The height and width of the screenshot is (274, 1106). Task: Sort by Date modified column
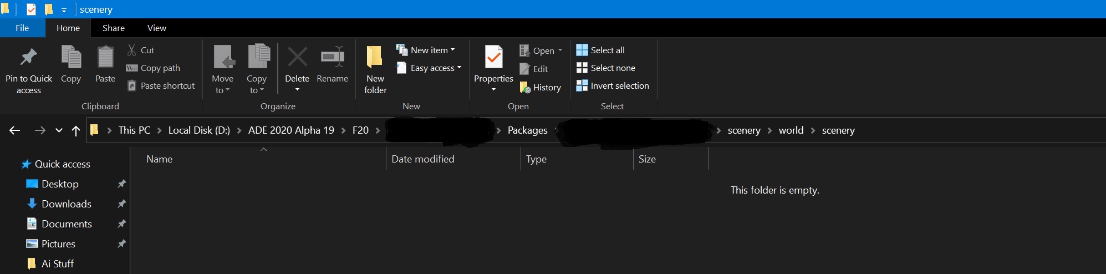[423, 159]
